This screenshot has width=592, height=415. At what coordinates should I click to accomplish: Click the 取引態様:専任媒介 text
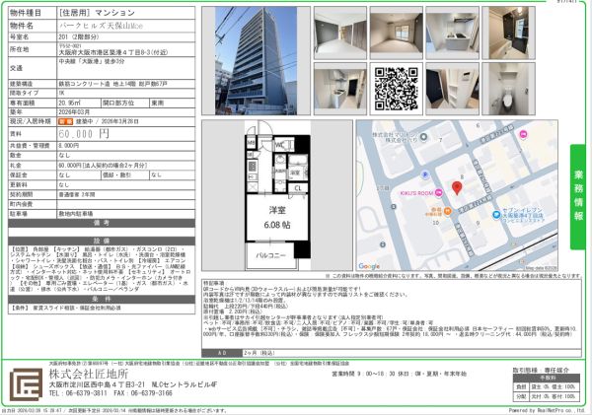(x=541, y=371)
